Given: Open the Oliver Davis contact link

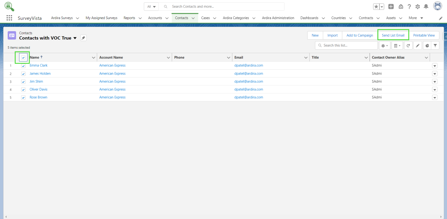Looking at the screenshot, I should pyautogui.click(x=38, y=89).
